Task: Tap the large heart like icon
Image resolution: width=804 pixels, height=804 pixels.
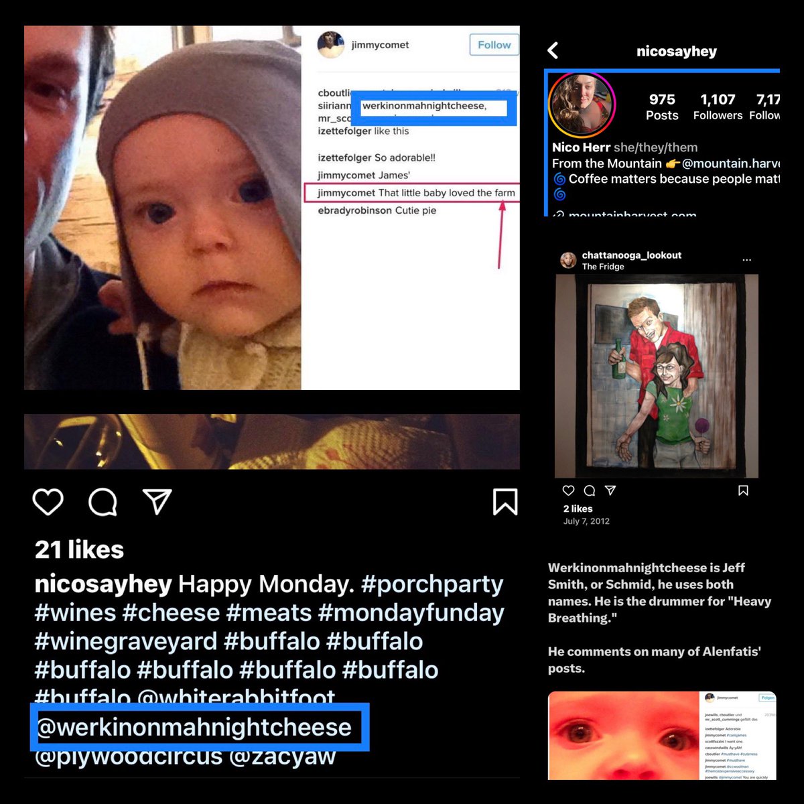Action: [48, 502]
